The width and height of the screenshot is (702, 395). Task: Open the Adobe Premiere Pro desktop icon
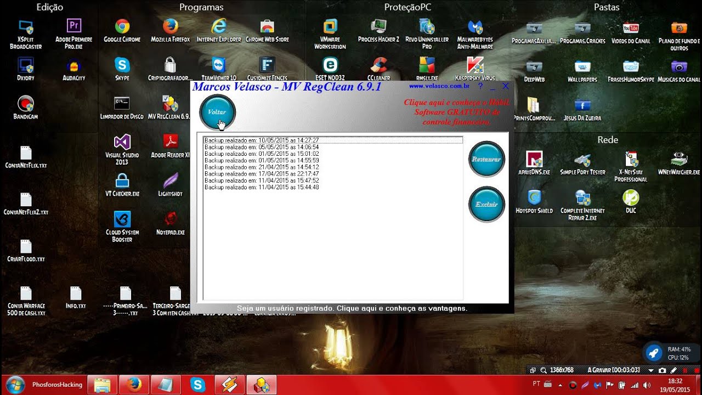pyautogui.click(x=74, y=33)
